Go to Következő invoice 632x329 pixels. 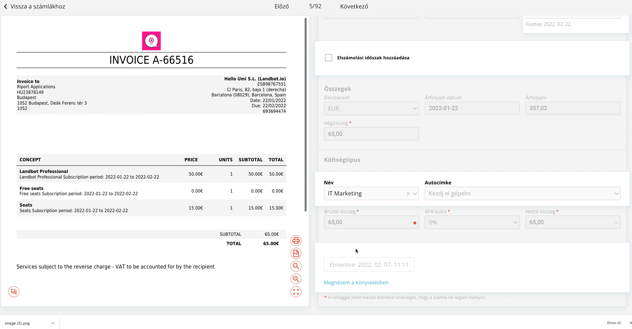(x=354, y=6)
